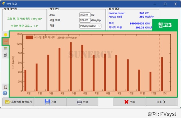This screenshot has width=181, height=118.
Task: Click the 12월 axis label
Action: pos(154,93)
